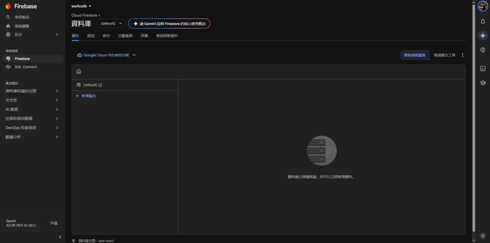Expand the 資料庫和儲存空間 category
This screenshot has width=490, height=243.
click(33, 91)
